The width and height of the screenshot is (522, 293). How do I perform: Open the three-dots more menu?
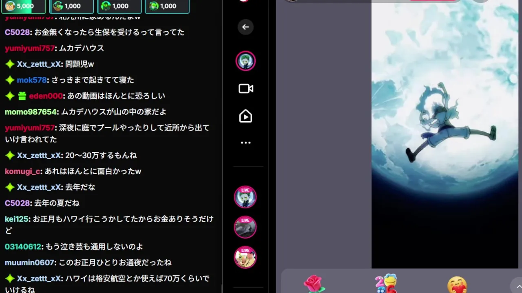[x=246, y=142]
